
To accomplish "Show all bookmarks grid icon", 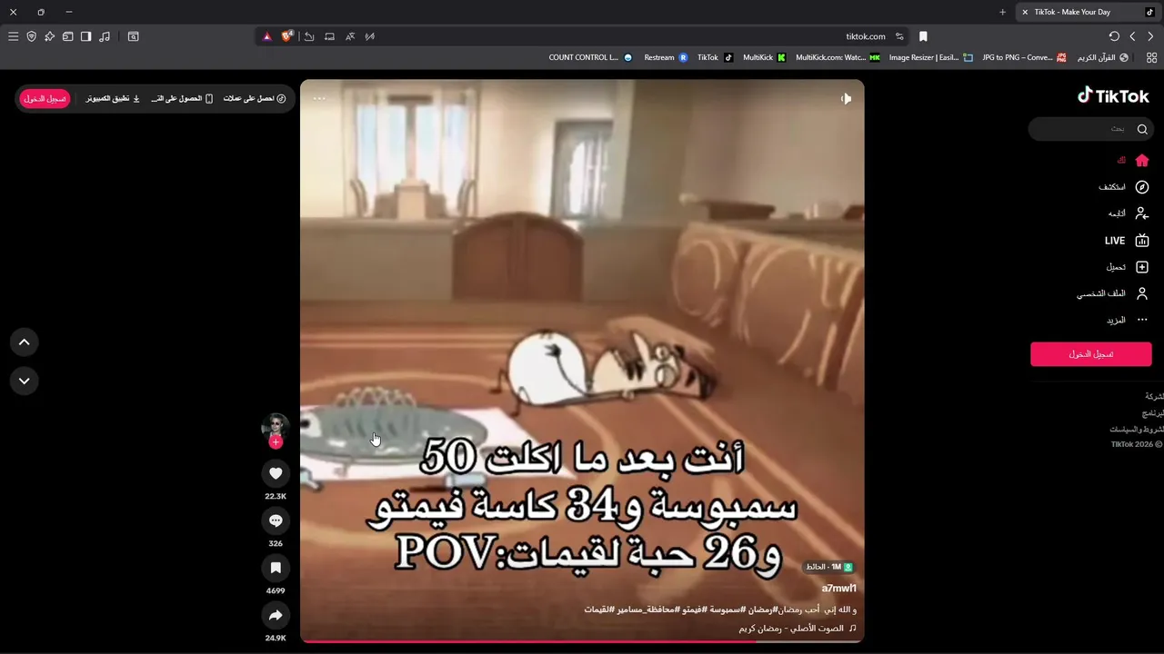I will point(1150,57).
